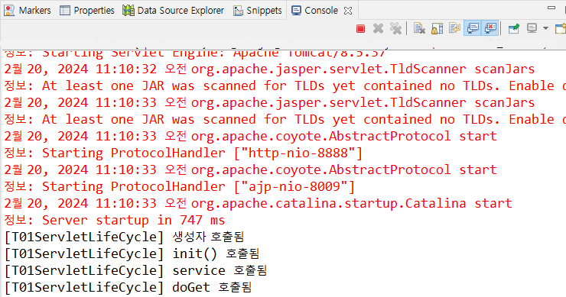
Task: Click Remove Launch gray X icon
Action: pyautogui.click(x=378, y=28)
